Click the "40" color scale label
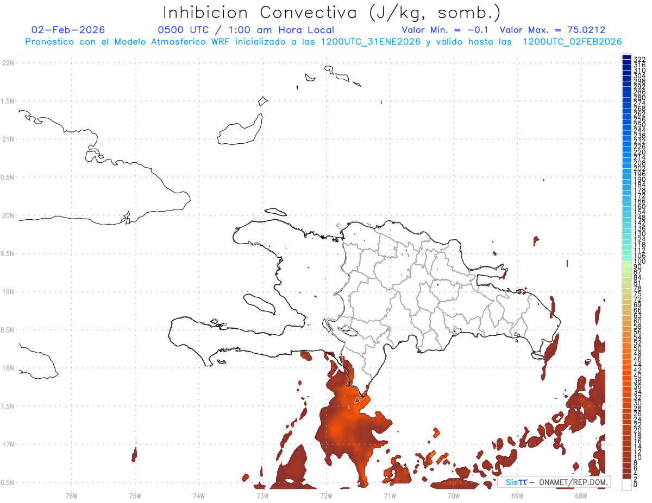 coord(638,375)
